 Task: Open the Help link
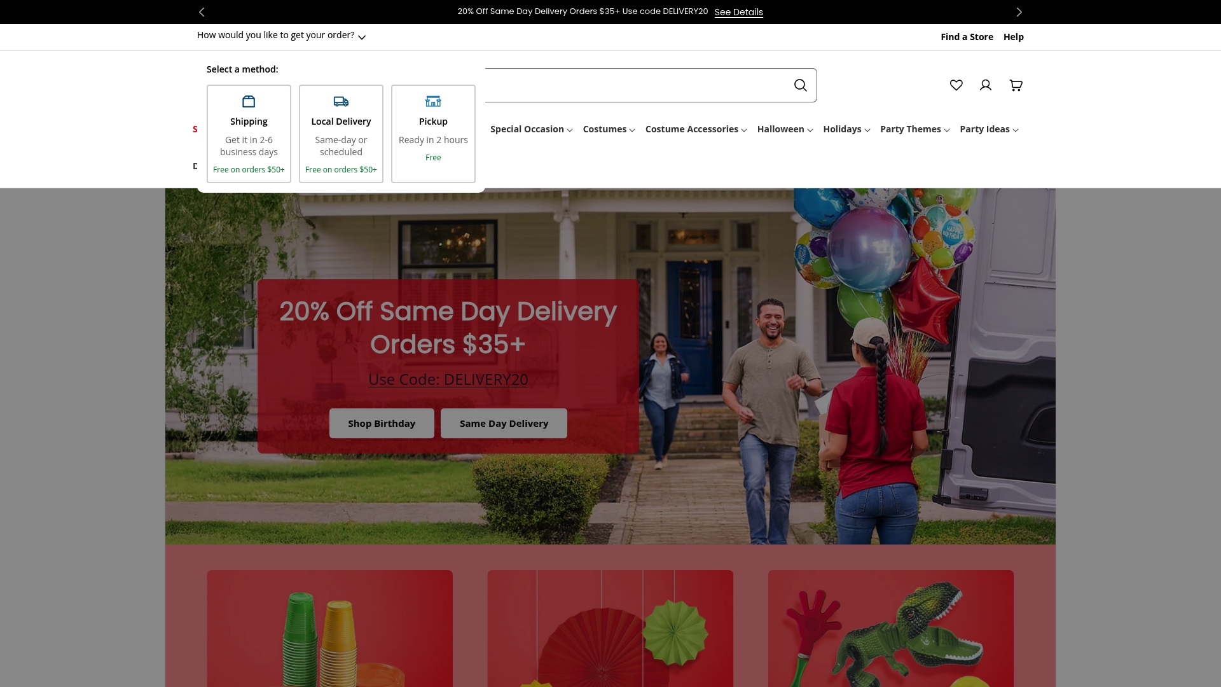coord(1013,37)
